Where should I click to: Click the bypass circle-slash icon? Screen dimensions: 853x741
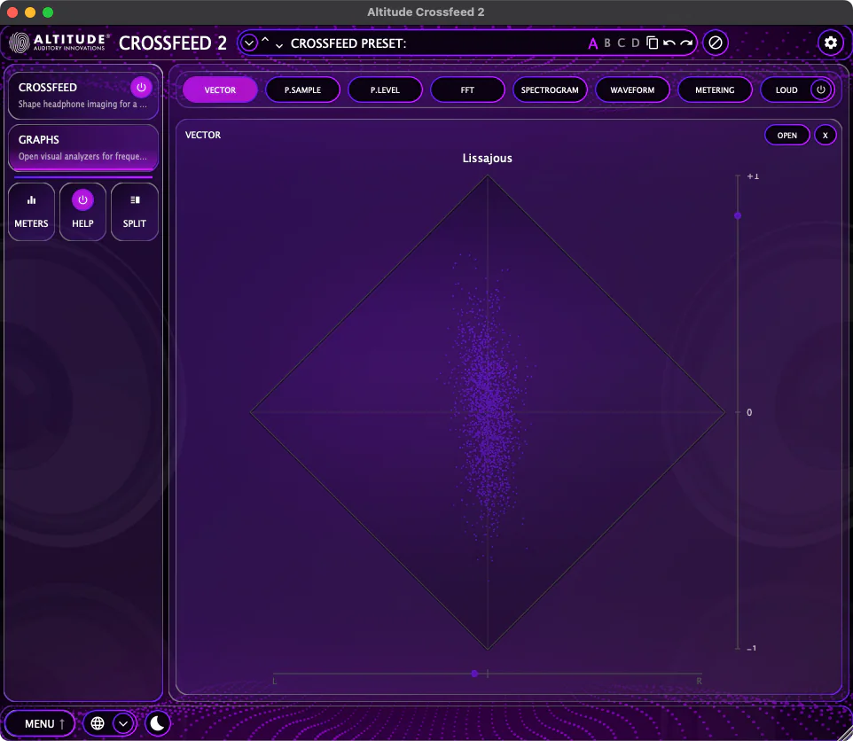point(716,43)
